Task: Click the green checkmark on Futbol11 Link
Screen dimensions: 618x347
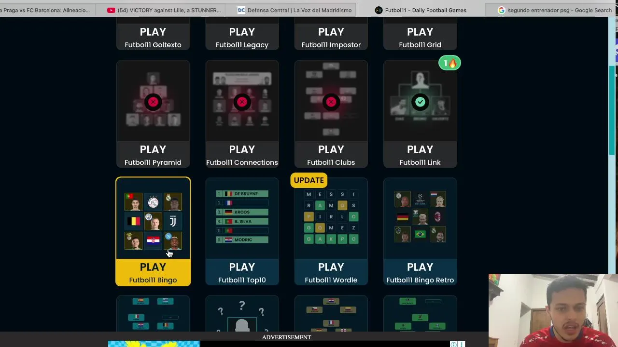Action: point(420,102)
